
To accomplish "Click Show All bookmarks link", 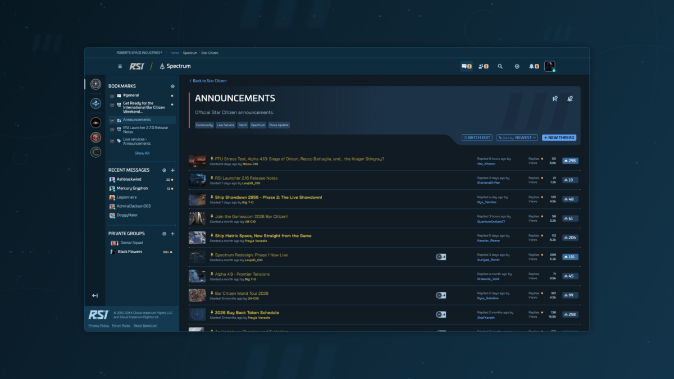I will pos(142,153).
